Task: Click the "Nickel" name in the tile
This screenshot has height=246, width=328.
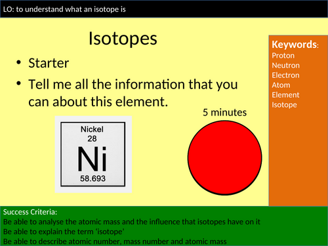Action: [x=92, y=129]
